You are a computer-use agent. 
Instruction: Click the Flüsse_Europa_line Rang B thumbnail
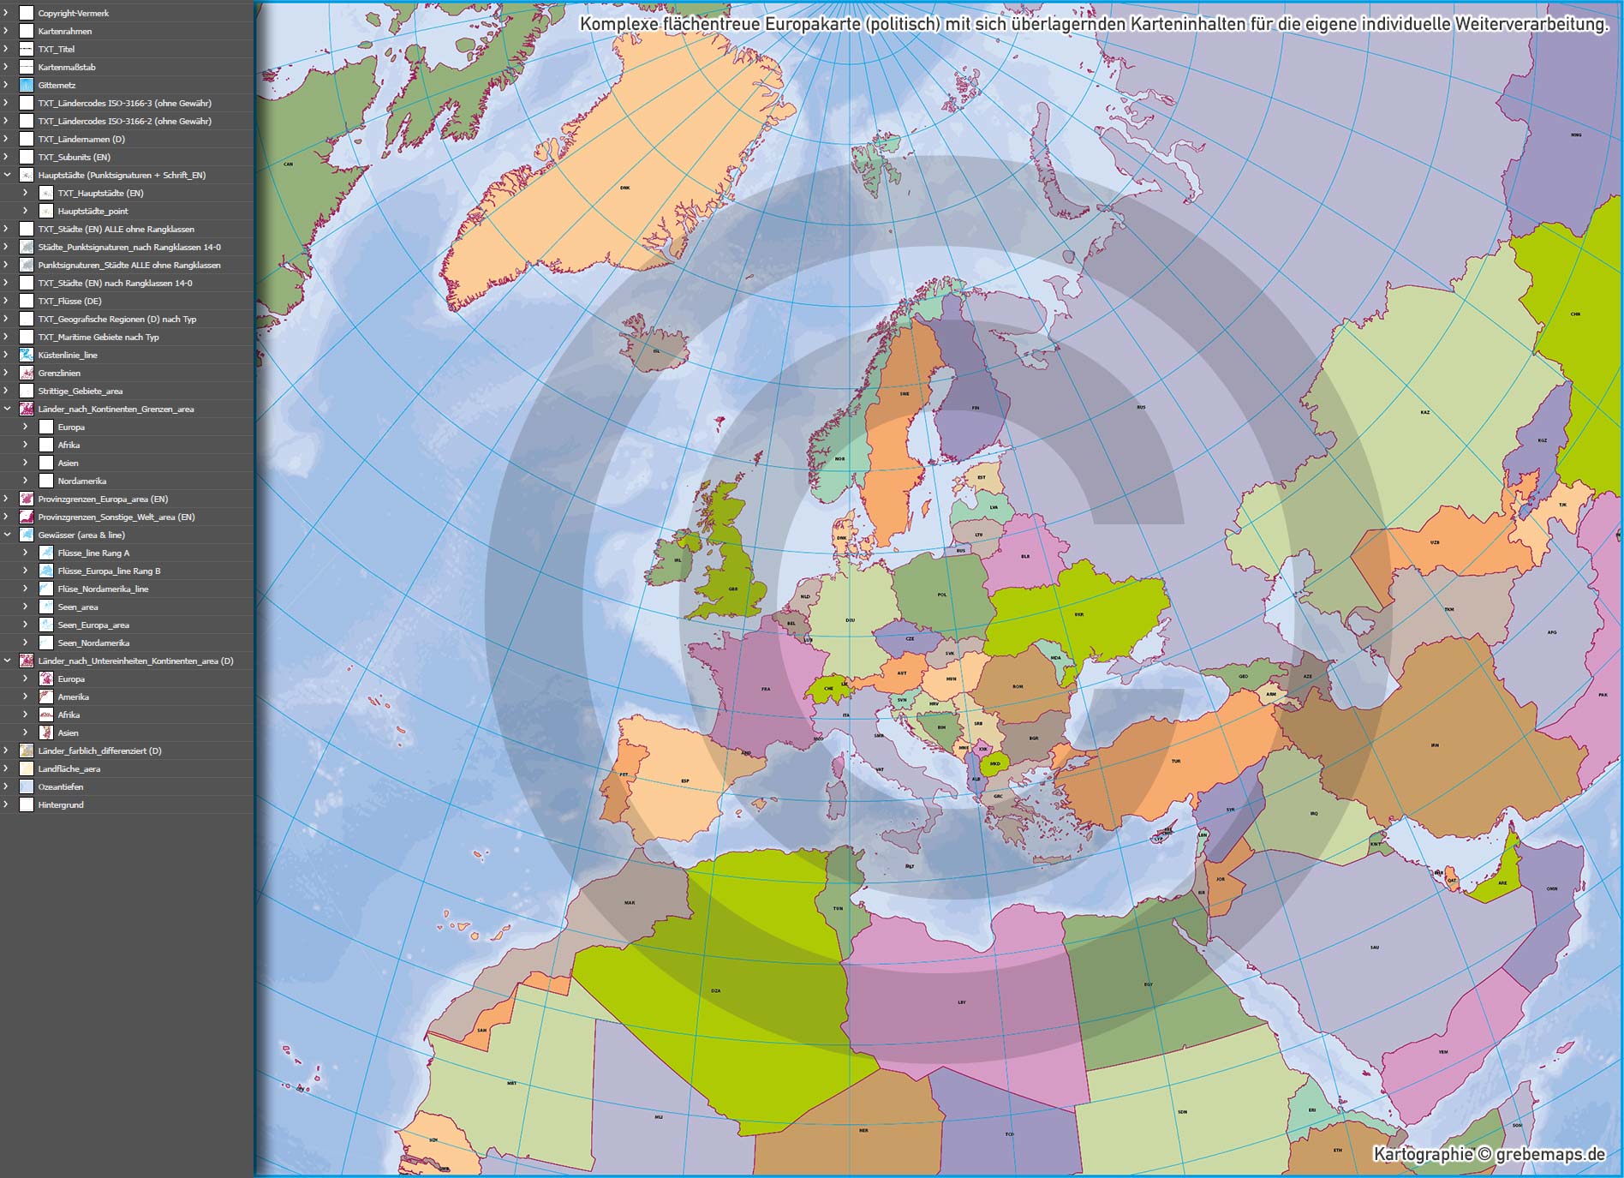pos(46,571)
